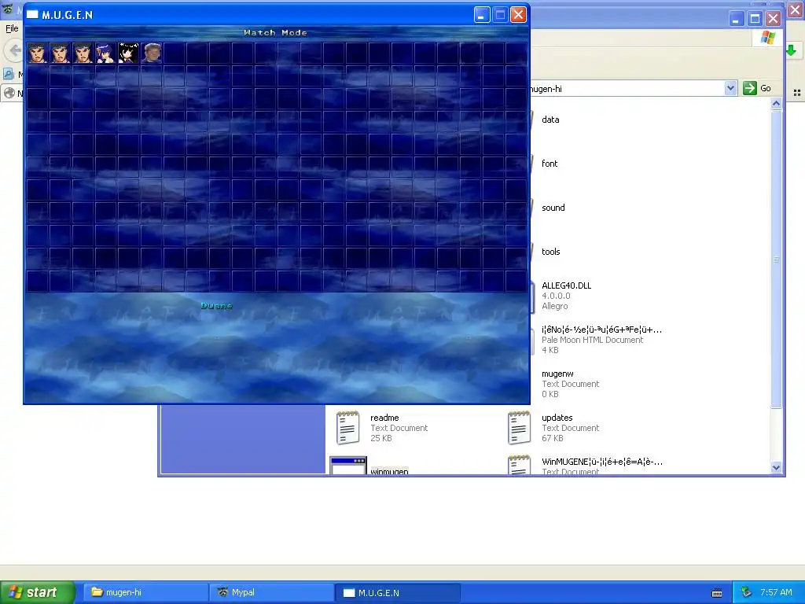The width and height of the screenshot is (805, 604).
Task: Click the Watch Mode heading text
Action: point(276,32)
